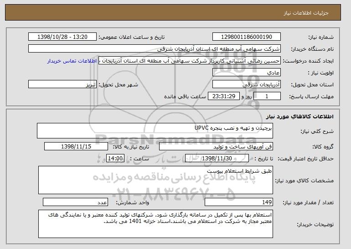The width and height of the screenshot is (351, 249).
Task: Click the time field showing 14:00
Action: click(x=115, y=159)
